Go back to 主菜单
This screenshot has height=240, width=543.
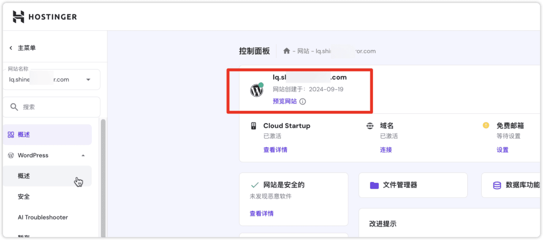point(22,48)
